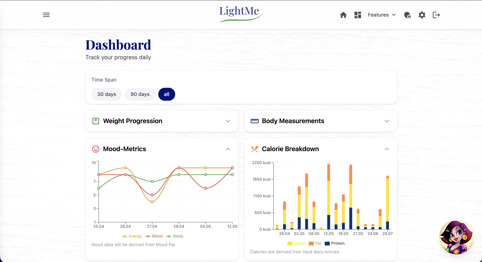Click the calorie bar at 29.07
Image resolution: width=482 pixels, height=262 pixels.
pyautogui.click(x=387, y=202)
